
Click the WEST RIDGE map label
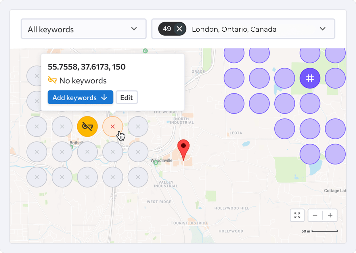[x=159, y=202]
